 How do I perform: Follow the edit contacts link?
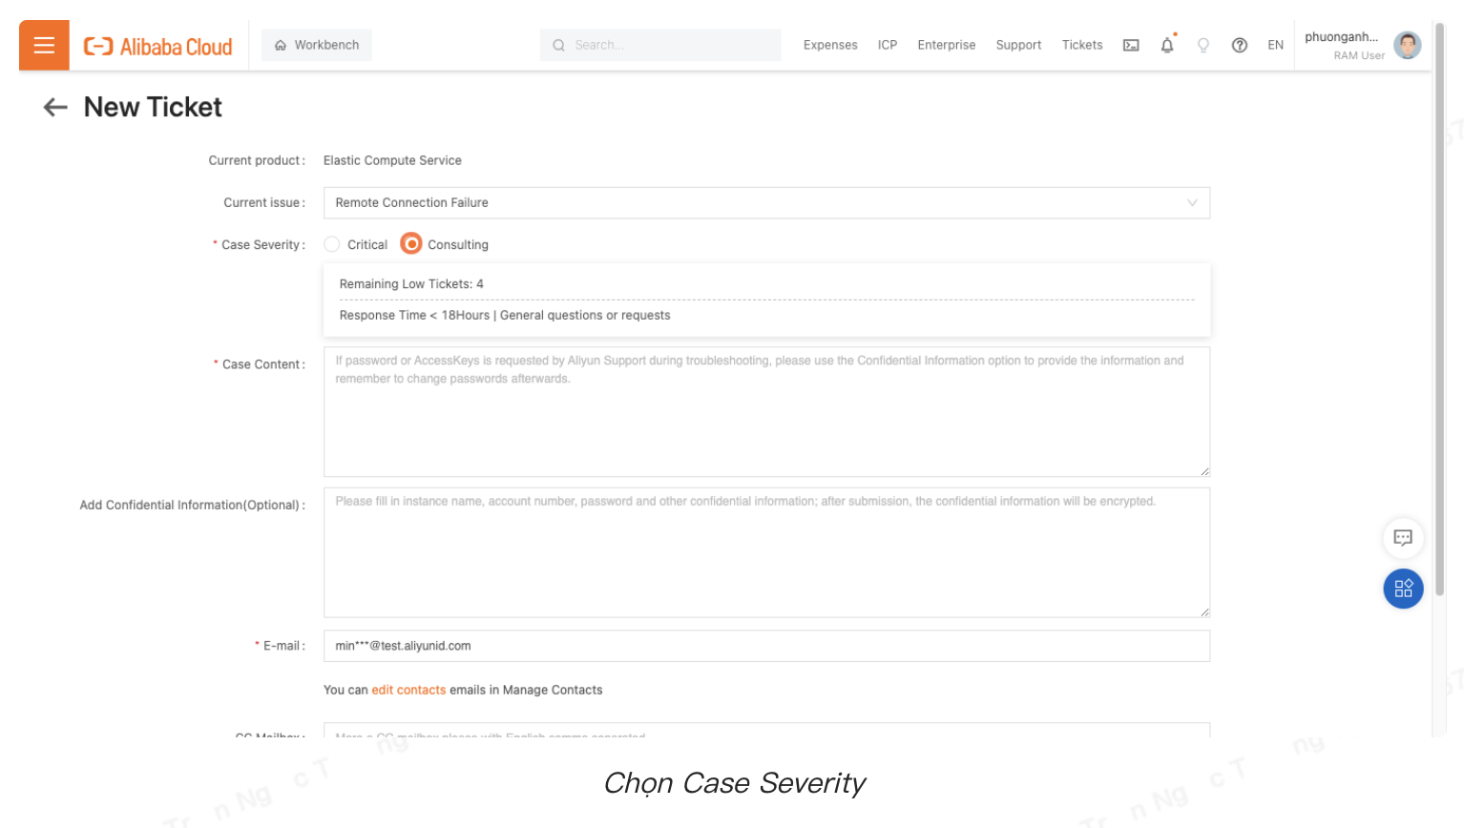tap(408, 690)
